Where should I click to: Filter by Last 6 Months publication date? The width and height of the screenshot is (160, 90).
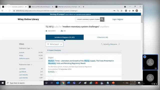pos(23,78)
